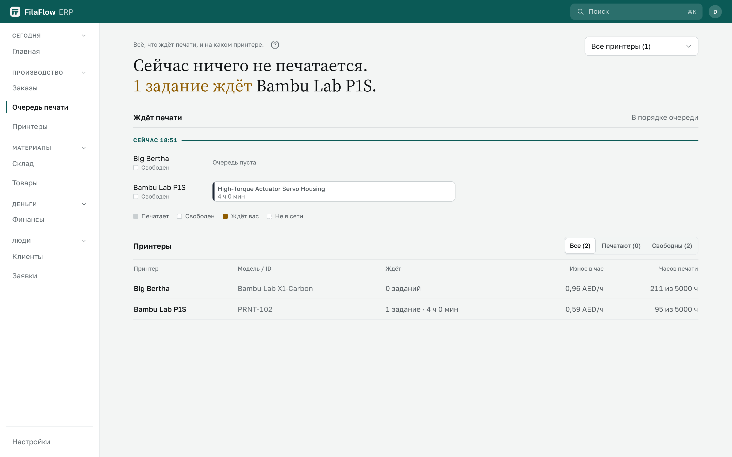Collapse the Люди sidebar section
This screenshot has height=457, width=732.
(x=84, y=241)
